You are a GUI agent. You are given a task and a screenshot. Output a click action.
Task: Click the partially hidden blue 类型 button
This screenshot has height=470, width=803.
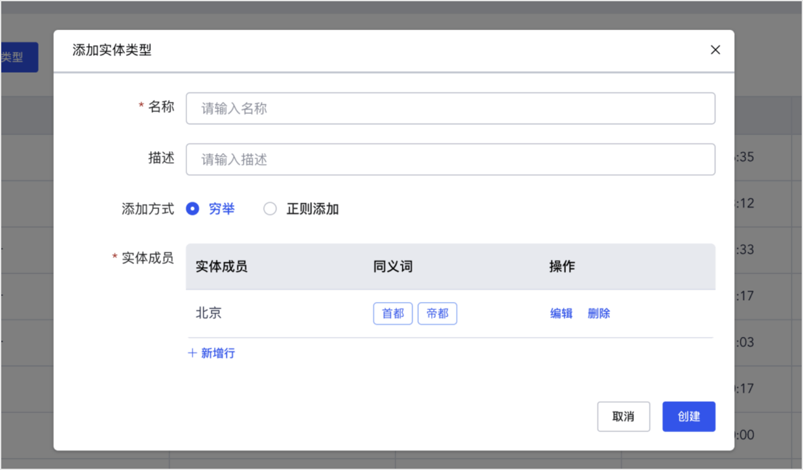click(19, 57)
